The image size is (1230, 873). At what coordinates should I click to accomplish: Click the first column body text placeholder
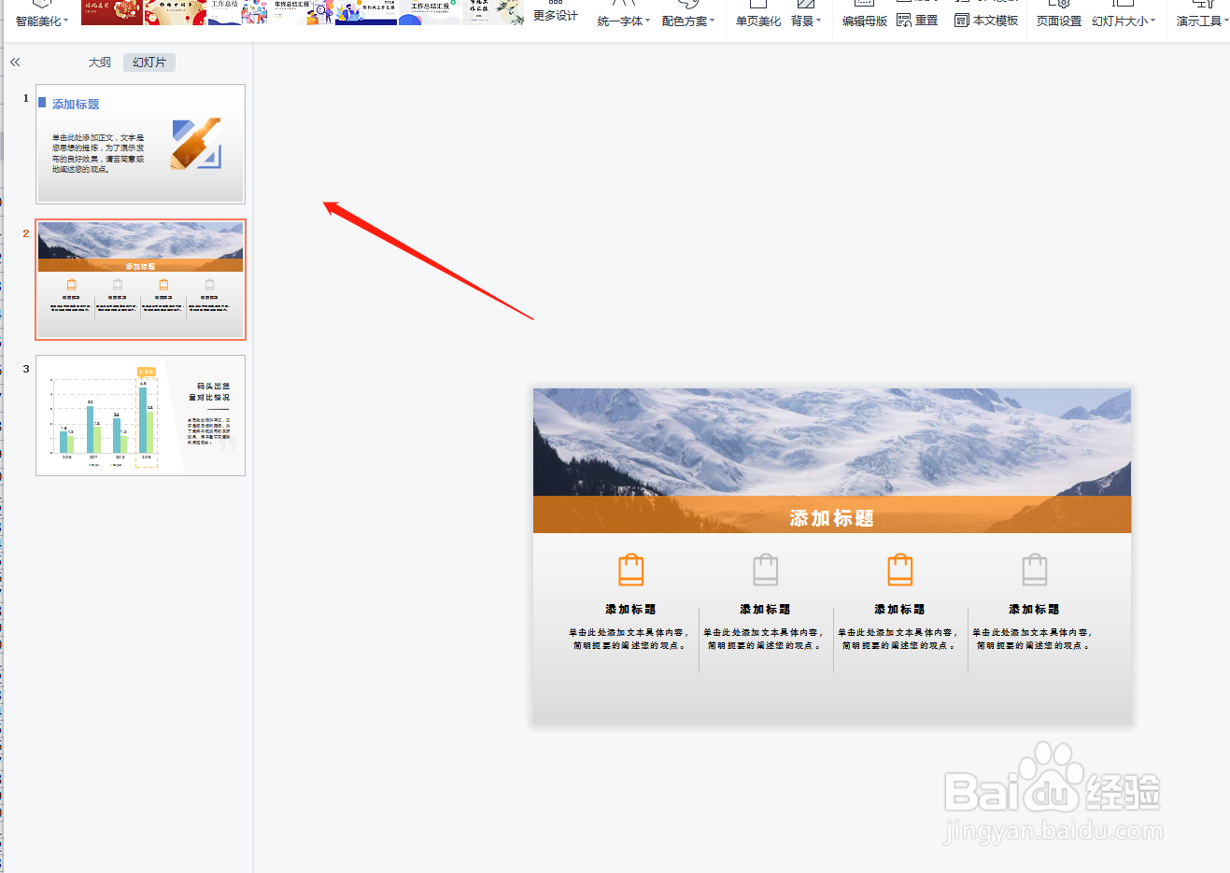tap(629, 639)
